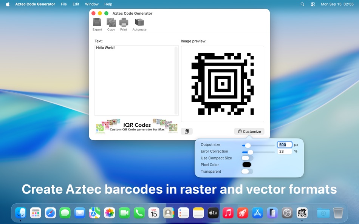This screenshot has height=224, width=359.
Task: Open the Phone app in Dock
Action: [x=139, y=213]
